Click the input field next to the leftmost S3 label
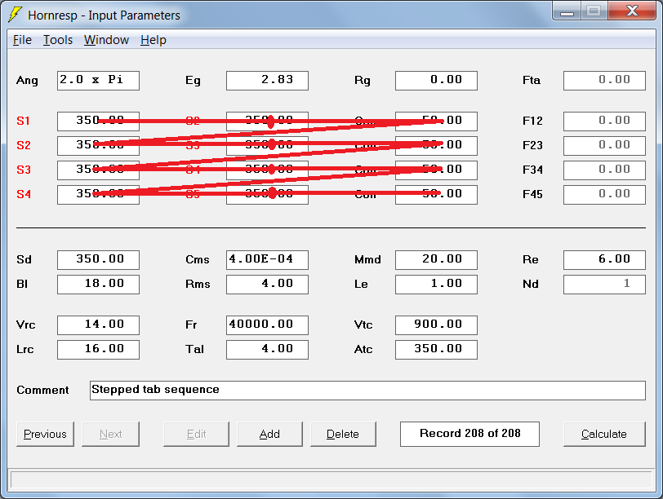The height and width of the screenshot is (499, 663). click(98, 170)
